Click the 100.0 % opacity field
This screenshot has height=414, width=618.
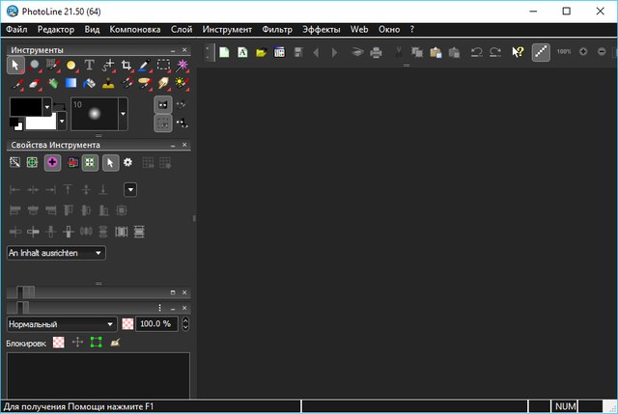coord(156,324)
